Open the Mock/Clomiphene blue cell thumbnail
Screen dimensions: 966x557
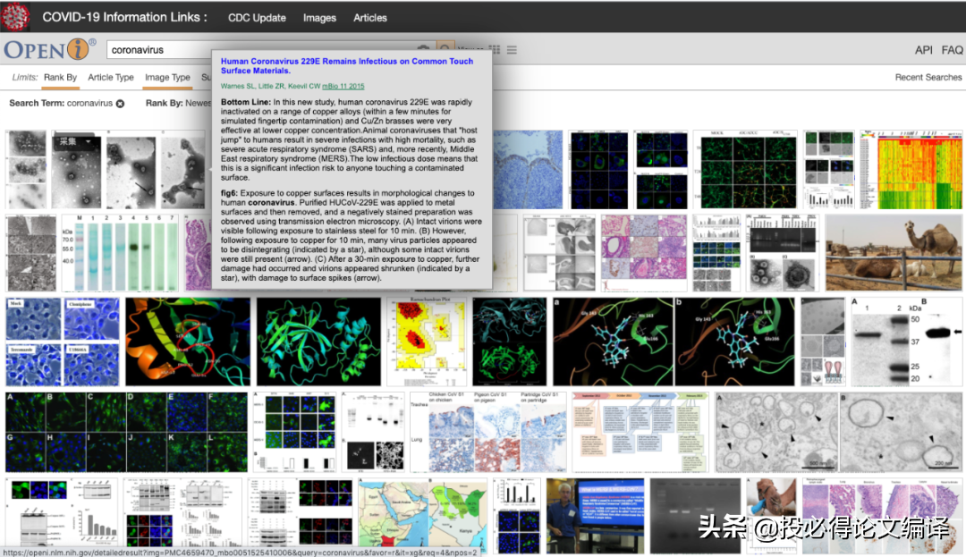pos(63,342)
